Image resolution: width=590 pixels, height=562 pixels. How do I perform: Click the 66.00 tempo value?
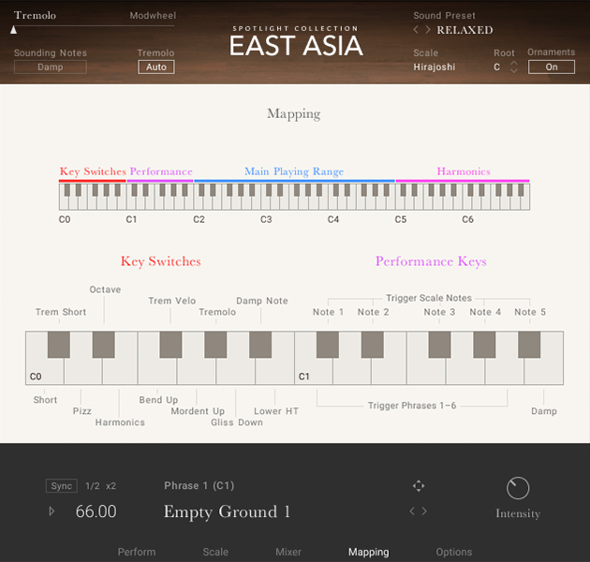pyautogui.click(x=96, y=511)
